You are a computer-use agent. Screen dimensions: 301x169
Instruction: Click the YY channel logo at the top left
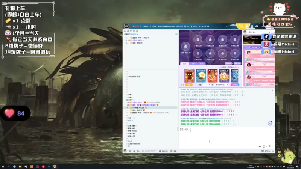[127, 26]
